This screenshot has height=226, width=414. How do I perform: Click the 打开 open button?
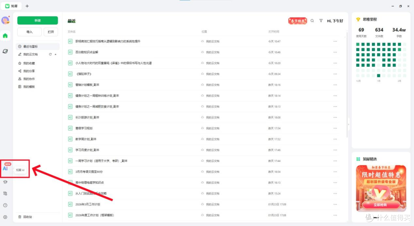coord(51,32)
